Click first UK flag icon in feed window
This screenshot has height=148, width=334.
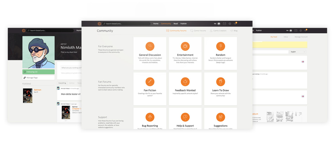(303, 62)
